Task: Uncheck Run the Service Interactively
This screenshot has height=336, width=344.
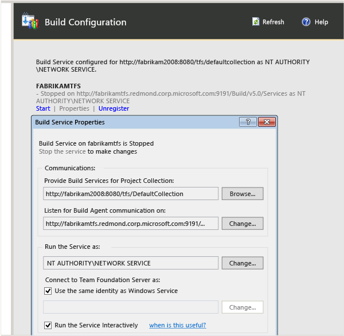Action: pyautogui.click(x=48, y=325)
